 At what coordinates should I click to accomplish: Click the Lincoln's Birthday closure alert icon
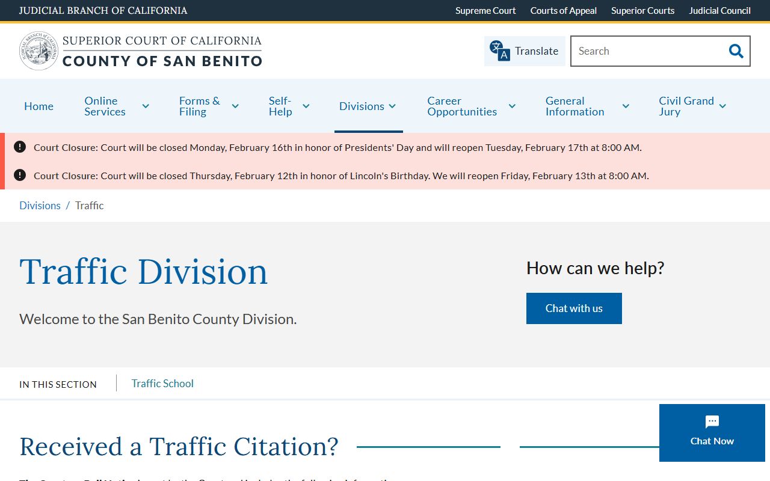click(x=20, y=175)
